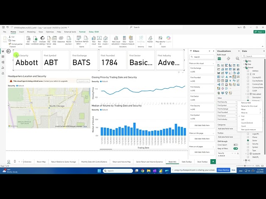Image resolution: width=266 pixels, height=199 pixels.
Task: Open the Dataverse connector
Action: pos(61,39)
